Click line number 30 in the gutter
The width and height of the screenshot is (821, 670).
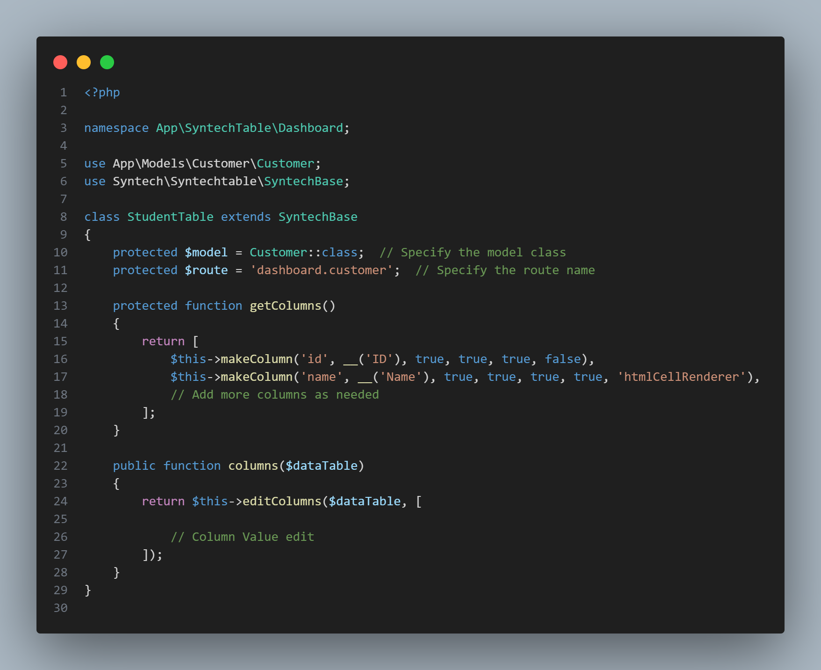tap(60, 608)
